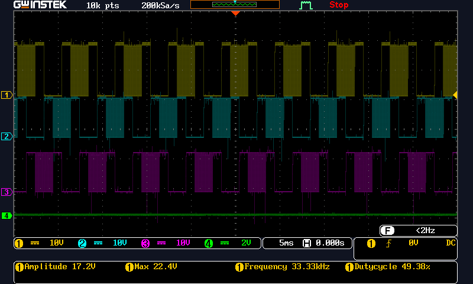Screen dimensions: 473x284
Task: Click the channel 3 10V scale value
Action: coord(183,243)
